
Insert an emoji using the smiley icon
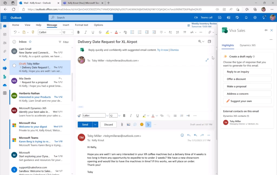[142, 124]
